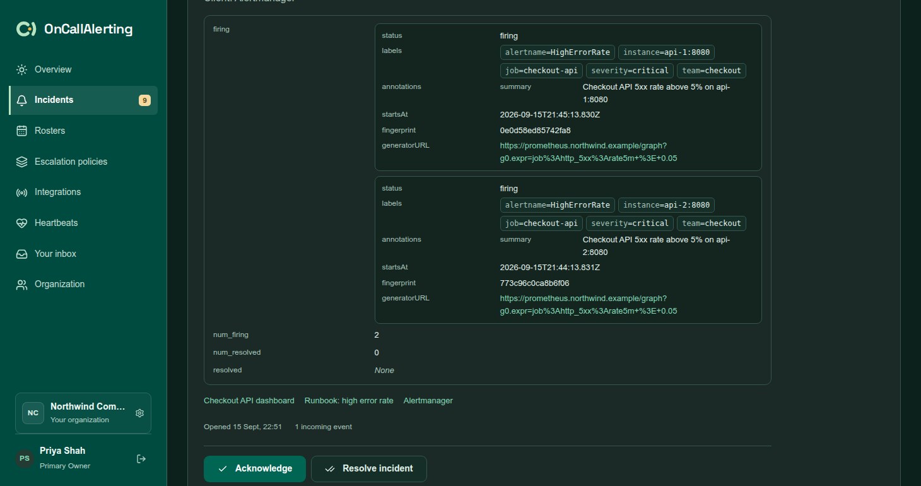Open generatorURL link for api-2 alert
921x486 pixels.
pos(589,304)
